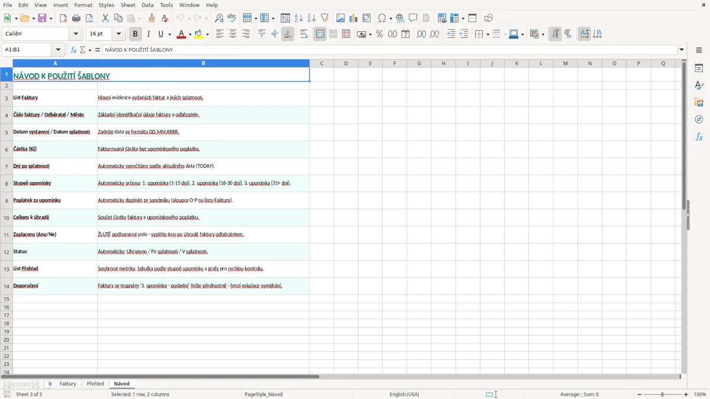Click the Sort dialog icon
710x399 pixels.
285,18
